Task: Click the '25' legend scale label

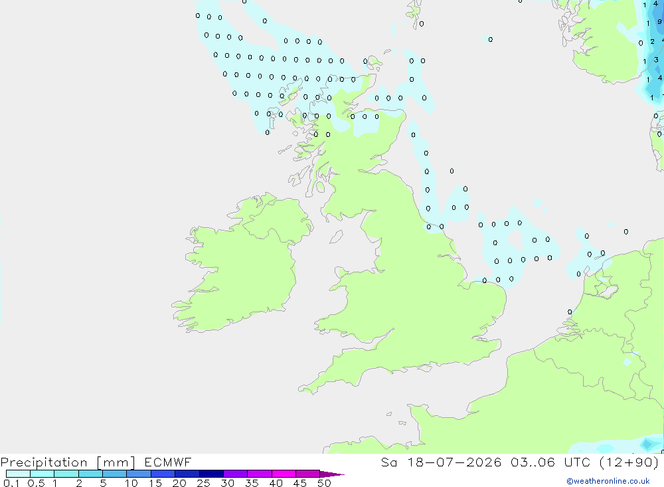Action: (x=203, y=483)
